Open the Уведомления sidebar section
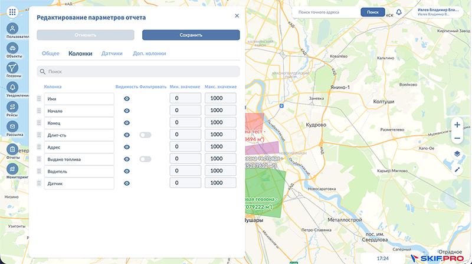Screen dimensions: 472x264 (13, 88)
